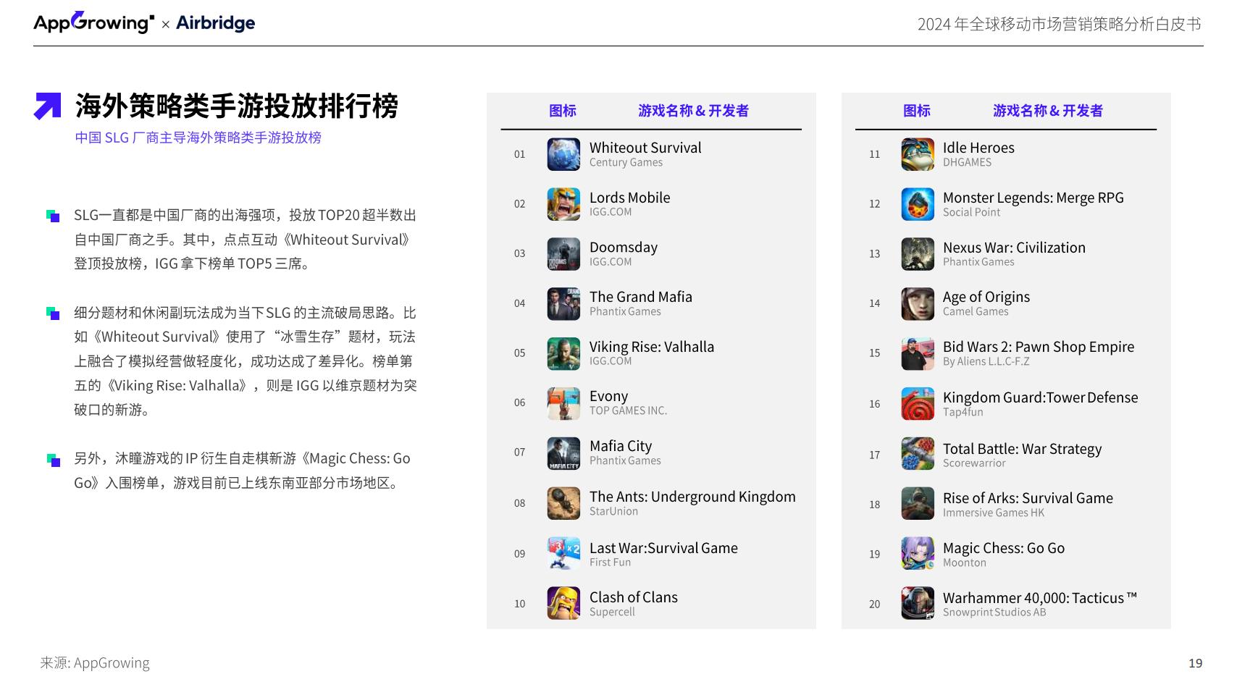Click First Fun developer name

point(610,562)
